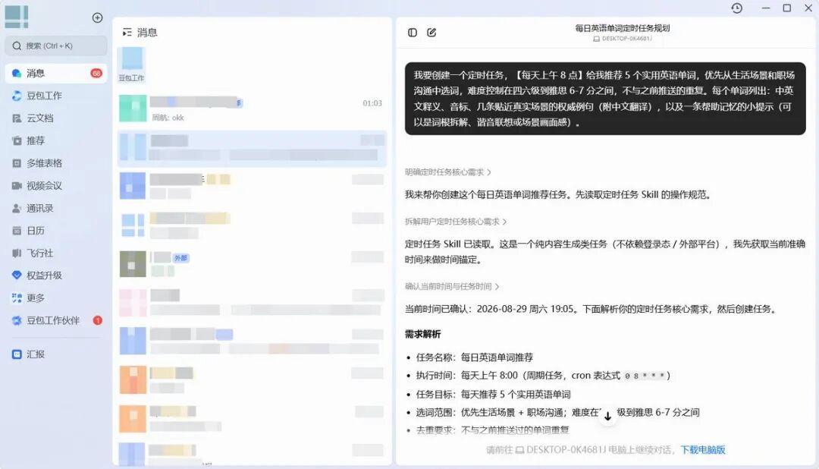Click the 任务目标 bullet line

(x=493, y=394)
